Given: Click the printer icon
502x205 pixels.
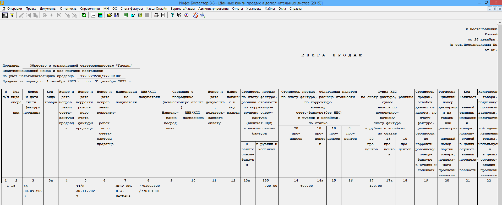Looking at the screenshot, I should [156, 15].
